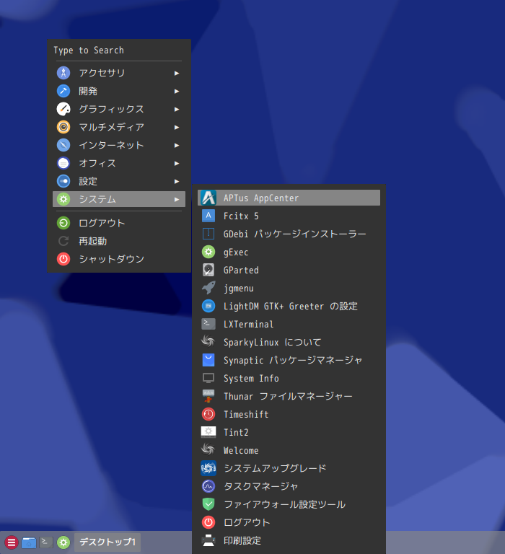The height and width of the screenshot is (554, 505).
Task: Choose 再起動 from the main menu
Action: [x=119, y=241]
